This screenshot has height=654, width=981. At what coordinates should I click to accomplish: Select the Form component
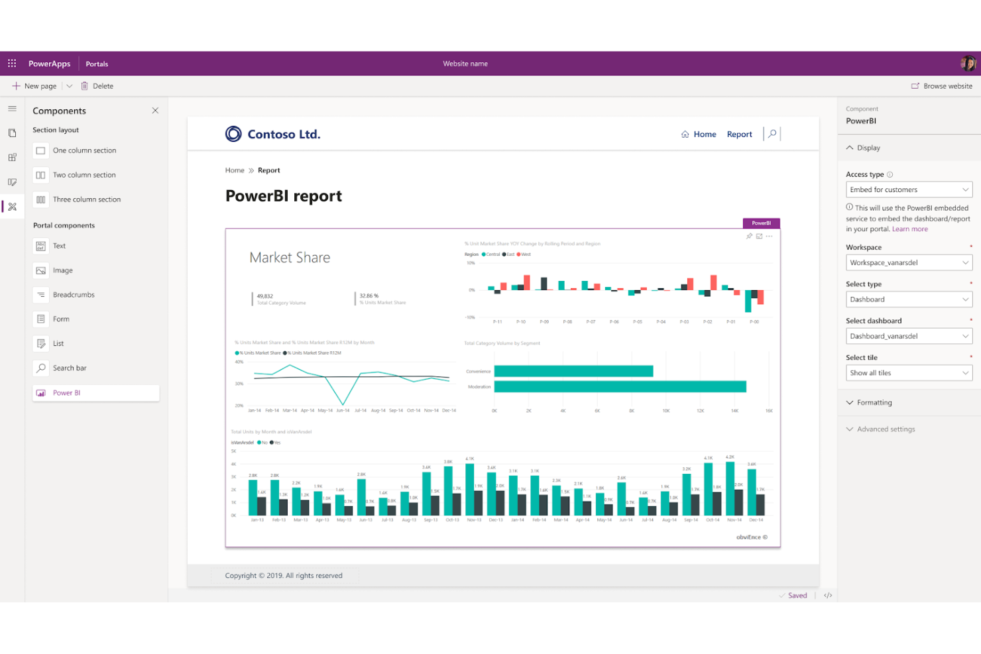click(x=61, y=319)
